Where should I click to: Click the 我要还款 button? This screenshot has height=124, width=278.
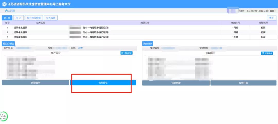coord(244,83)
